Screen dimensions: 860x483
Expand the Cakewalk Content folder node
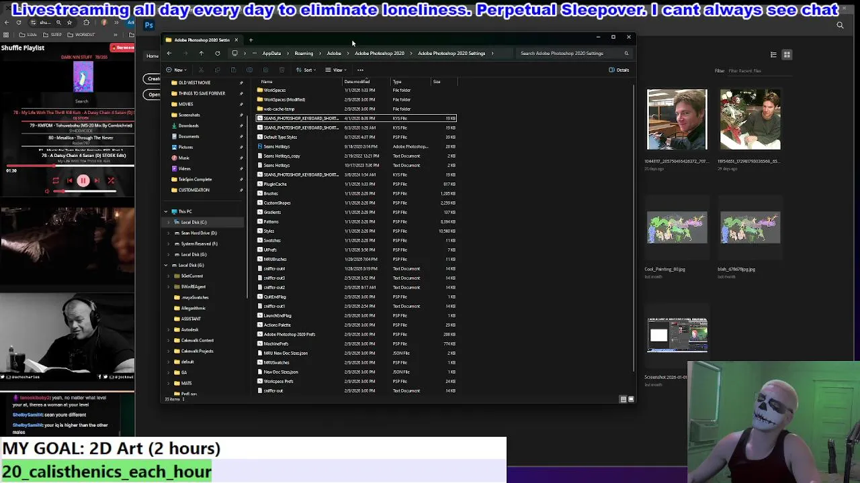[x=169, y=340]
